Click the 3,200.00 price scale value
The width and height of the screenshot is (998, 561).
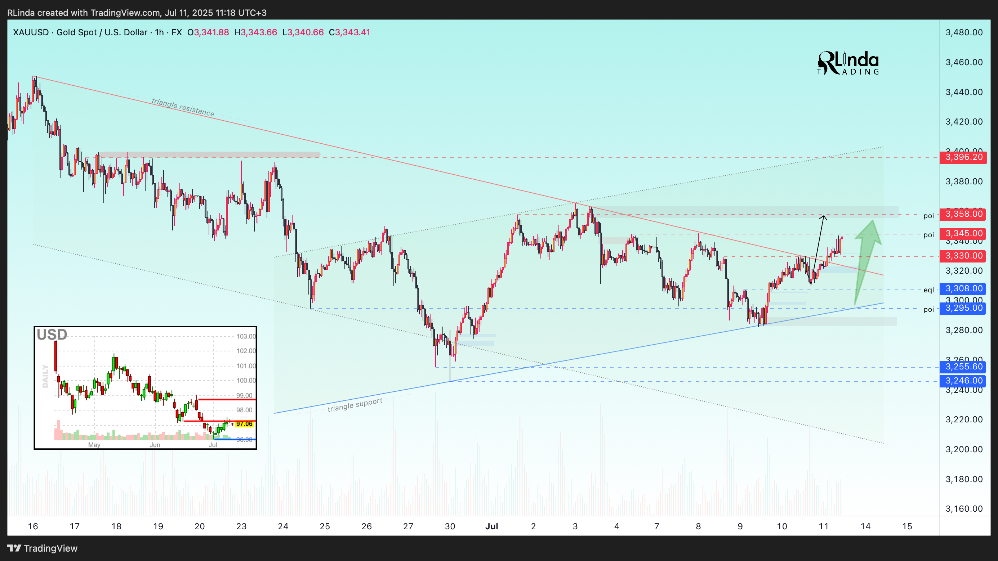(964, 449)
